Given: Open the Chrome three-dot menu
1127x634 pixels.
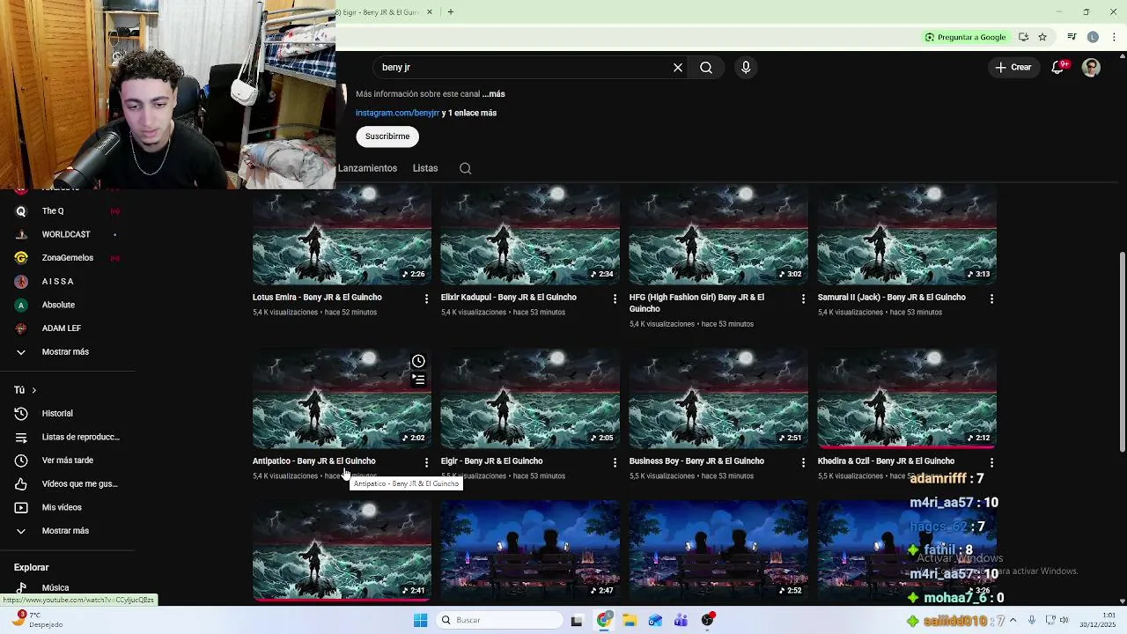Looking at the screenshot, I should tap(1114, 37).
